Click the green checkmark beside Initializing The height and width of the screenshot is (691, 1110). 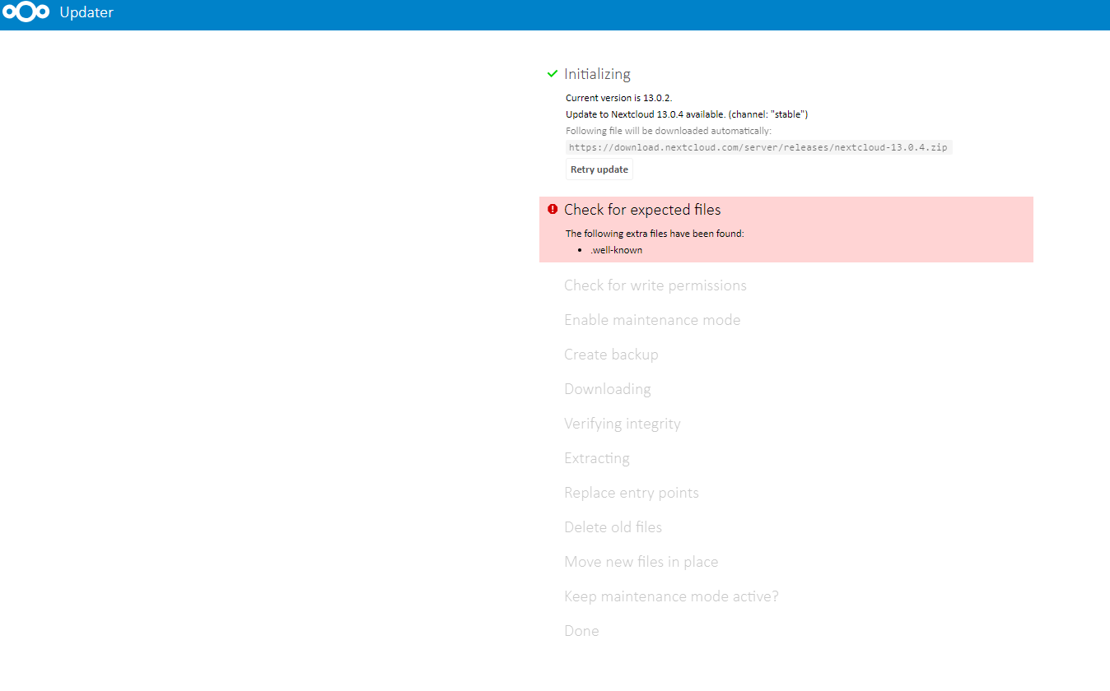click(x=552, y=73)
